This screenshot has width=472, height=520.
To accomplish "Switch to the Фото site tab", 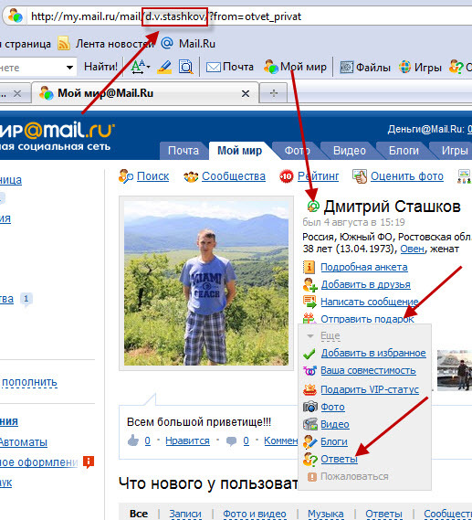I will tap(297, 151).
